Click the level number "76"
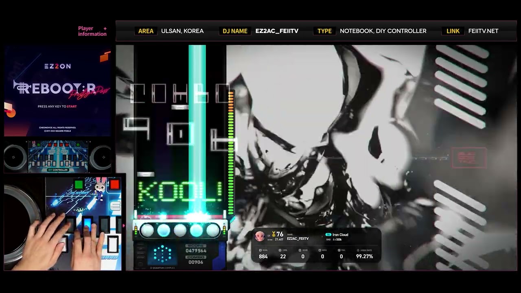Viewport: 521px width, 293px height. pos(280,234)
